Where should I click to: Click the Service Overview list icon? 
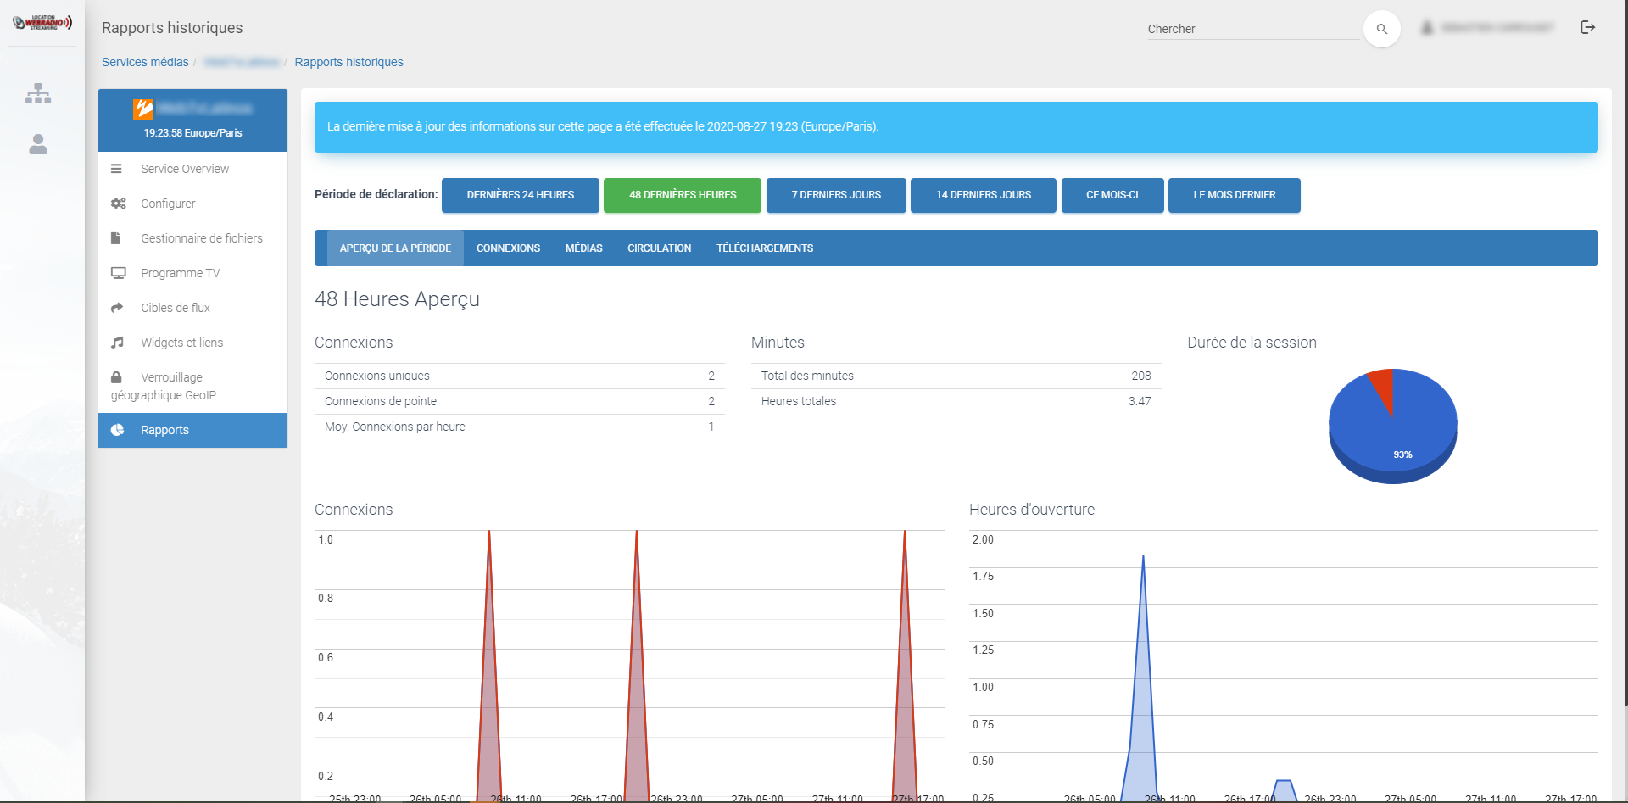[x=116, y=169]
